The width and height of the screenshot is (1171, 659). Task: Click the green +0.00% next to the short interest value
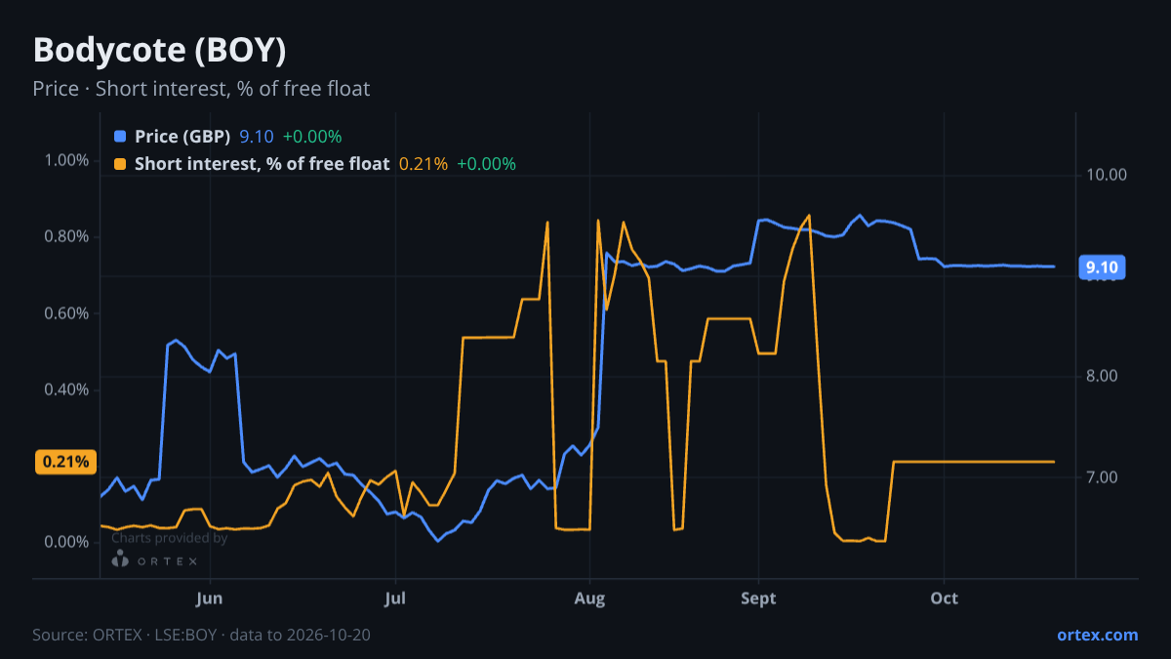486,164
